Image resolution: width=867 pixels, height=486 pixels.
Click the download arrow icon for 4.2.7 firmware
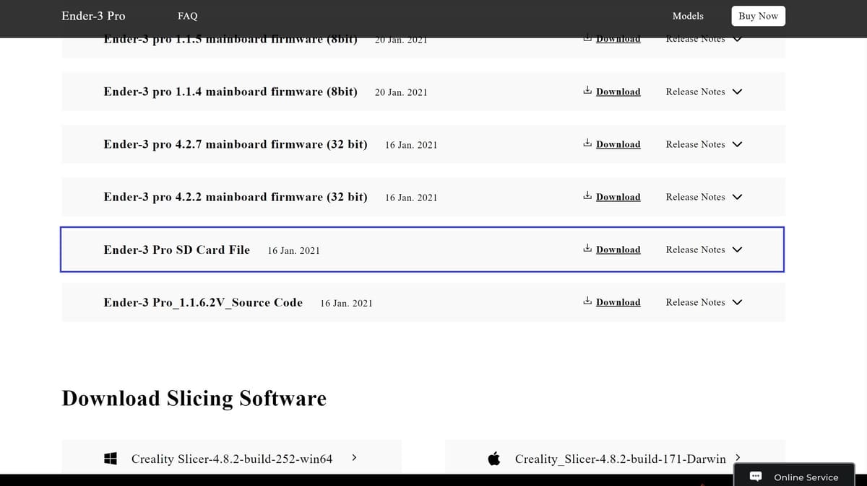(587, 143)
